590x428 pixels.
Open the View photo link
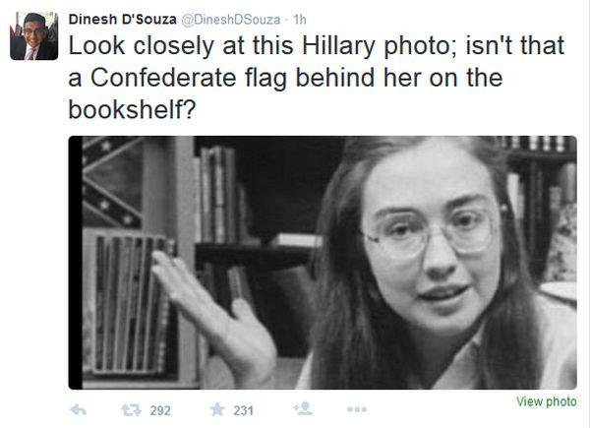tap(547, 401)
